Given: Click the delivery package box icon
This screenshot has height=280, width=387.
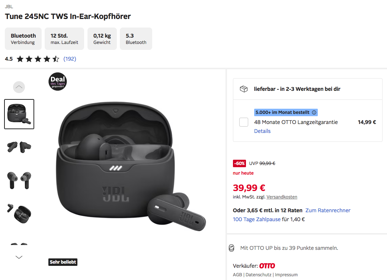Looking at the screenshot, I should pos(244,89).
